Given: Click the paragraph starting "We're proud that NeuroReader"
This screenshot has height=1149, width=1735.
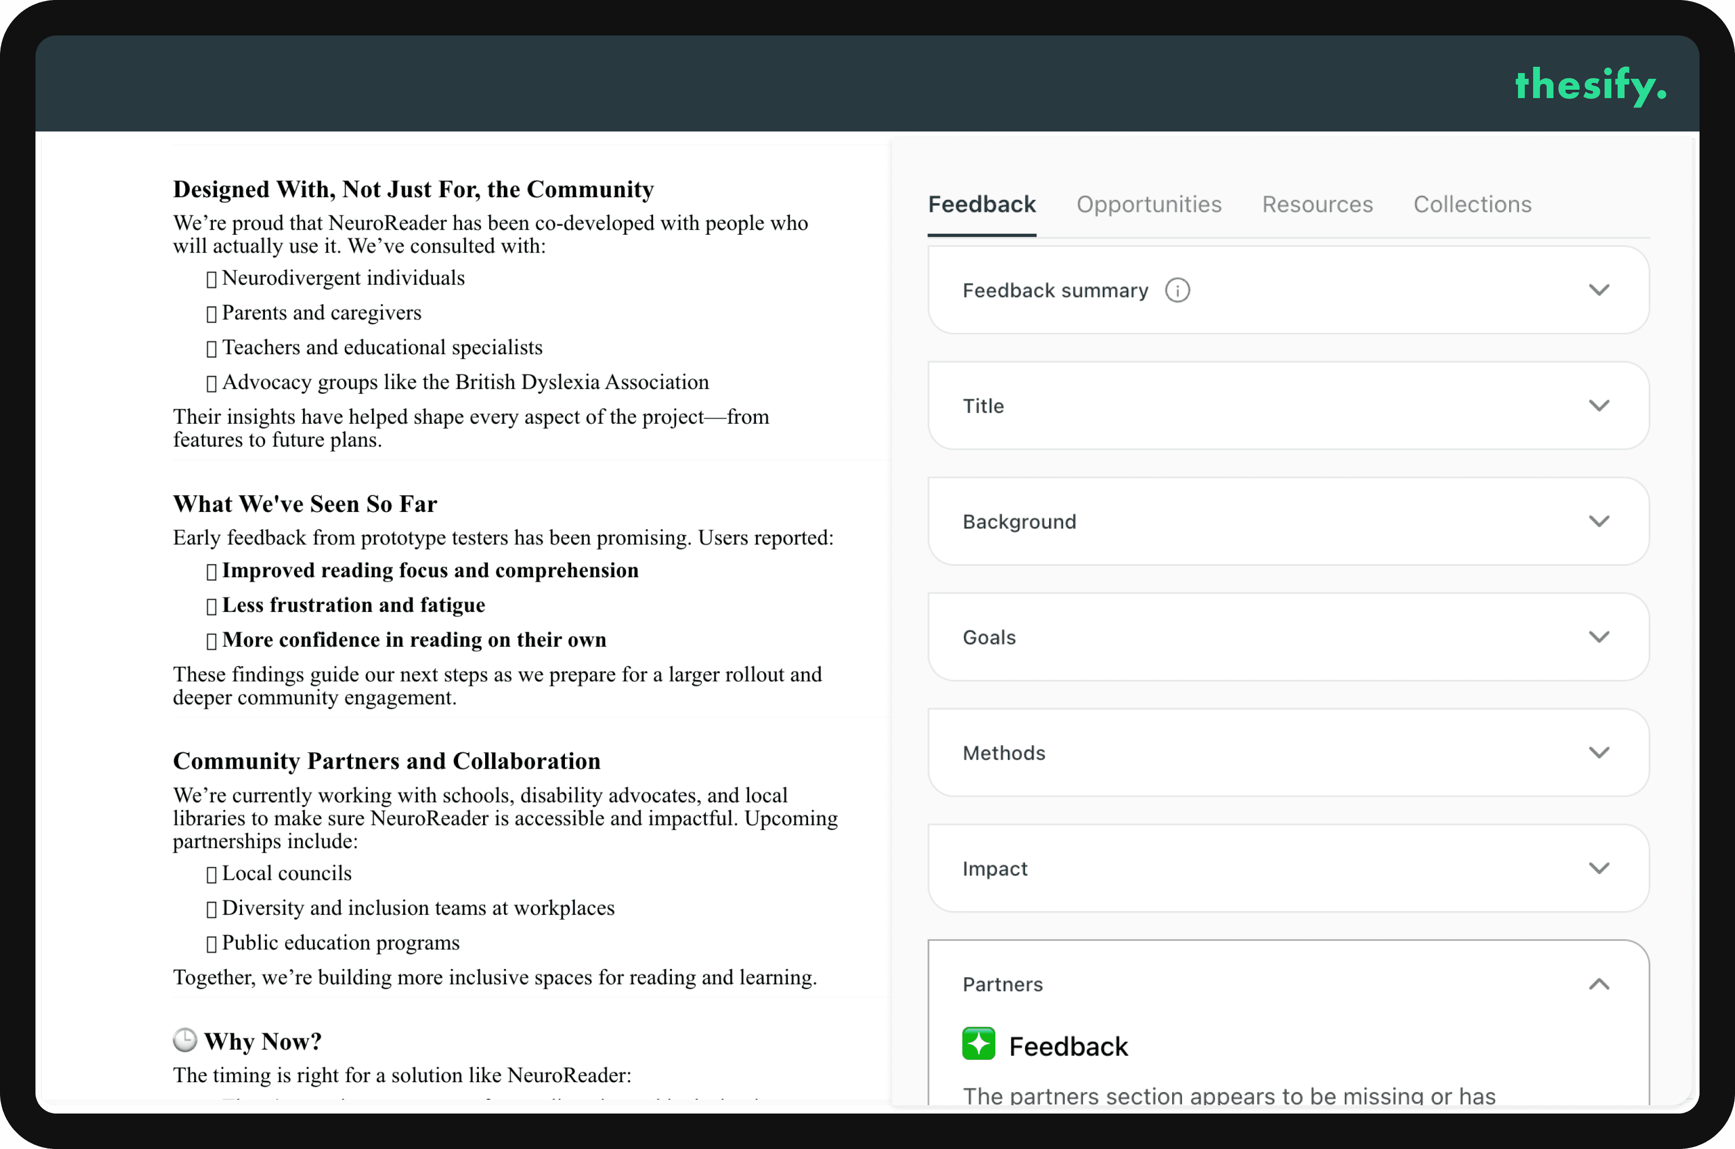Looking at the screenshot, I should [x=490, y=234].
